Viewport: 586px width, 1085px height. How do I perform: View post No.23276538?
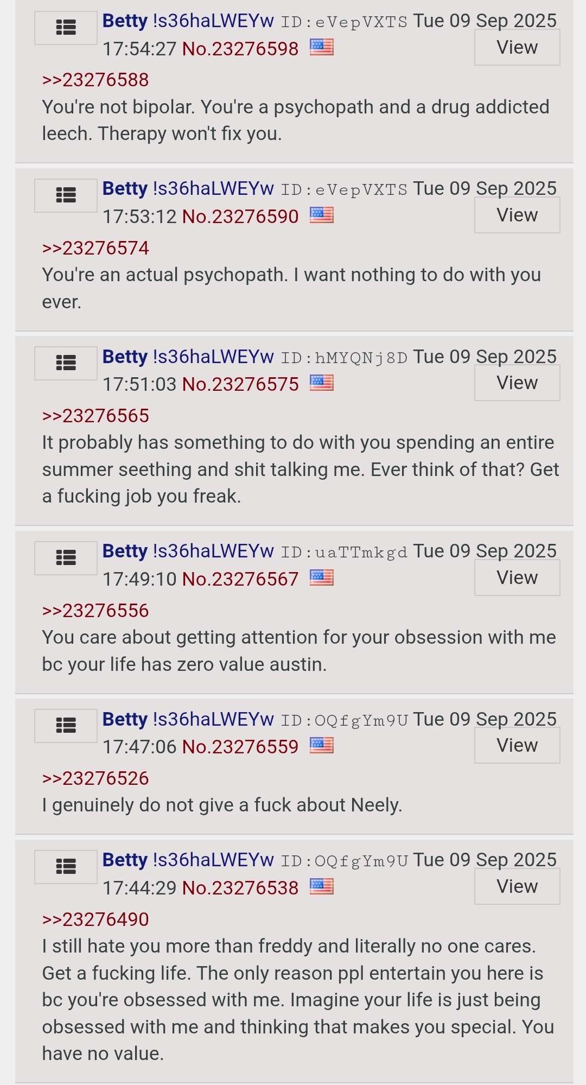click(x=517, y=886)
